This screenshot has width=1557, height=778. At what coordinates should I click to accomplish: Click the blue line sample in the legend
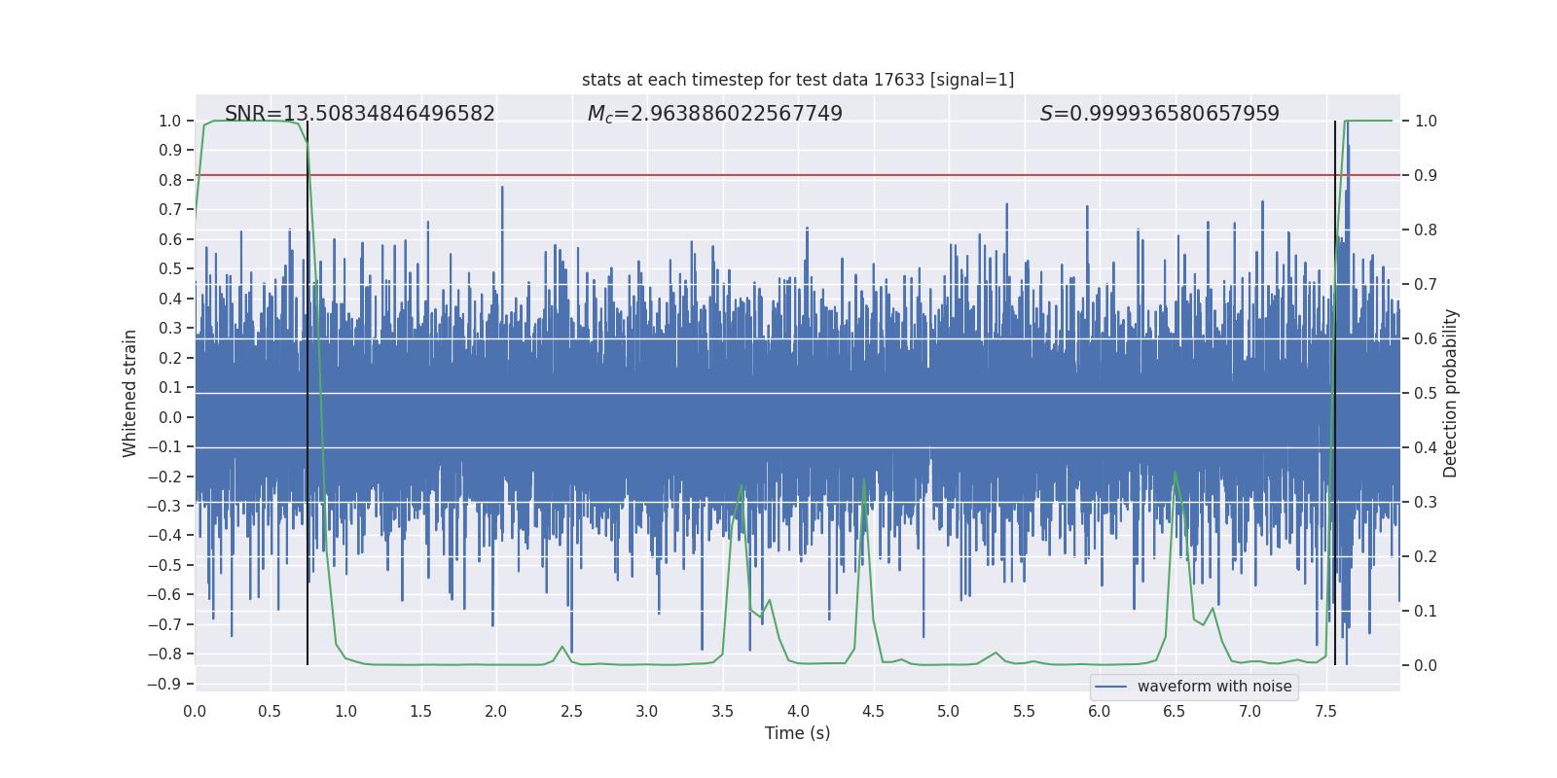[x=1110, y=687]
